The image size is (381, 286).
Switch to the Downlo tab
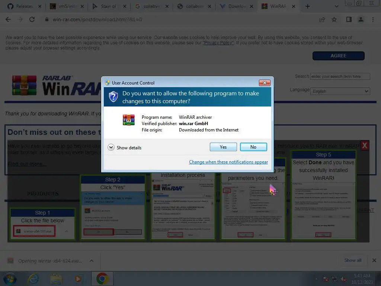point(236,6)
